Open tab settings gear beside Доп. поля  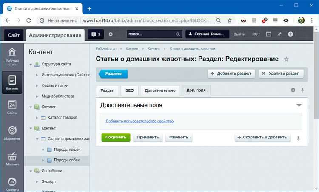click(293, 90)
